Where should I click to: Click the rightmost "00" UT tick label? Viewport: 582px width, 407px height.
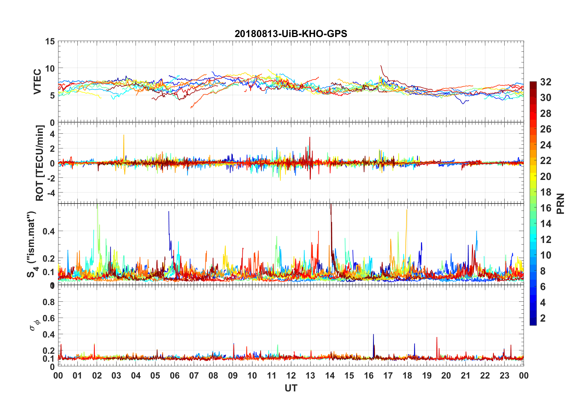click(524, 375)
